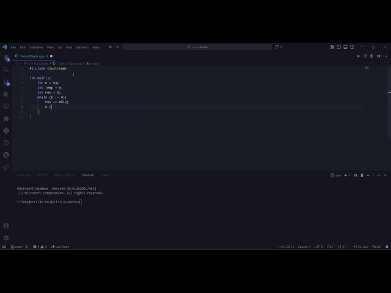Open the Run menu
Image resolution: width=391 pixels, height=293 pixels.
[69, 47]
